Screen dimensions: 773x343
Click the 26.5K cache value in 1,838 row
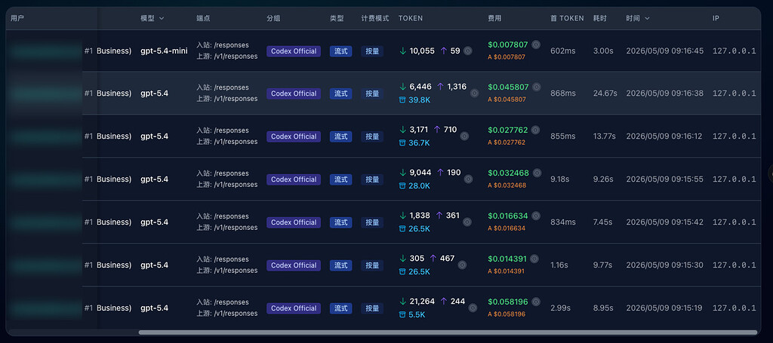tap(419, 229)
